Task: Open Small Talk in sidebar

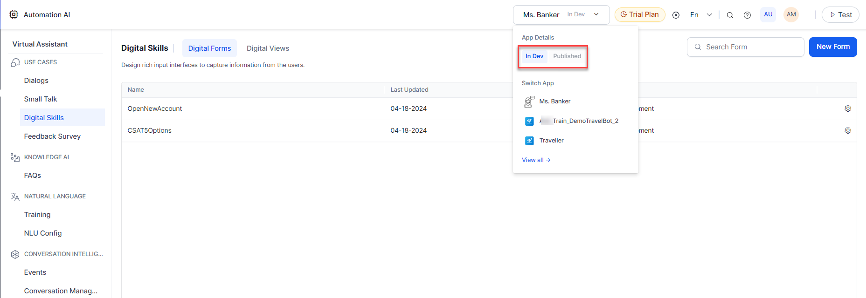Action: 41,99
